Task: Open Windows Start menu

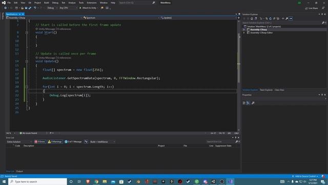Action: (x=4, y=181)
